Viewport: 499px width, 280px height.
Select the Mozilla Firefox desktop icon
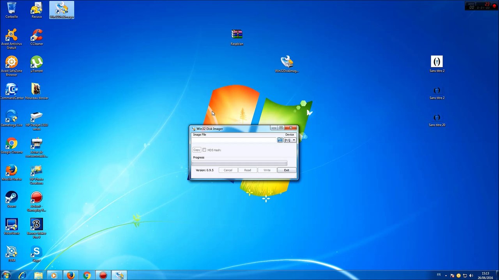(12, 173)
